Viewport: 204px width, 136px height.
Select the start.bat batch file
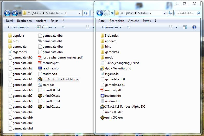pyautogui.click(x=46, y=85)
